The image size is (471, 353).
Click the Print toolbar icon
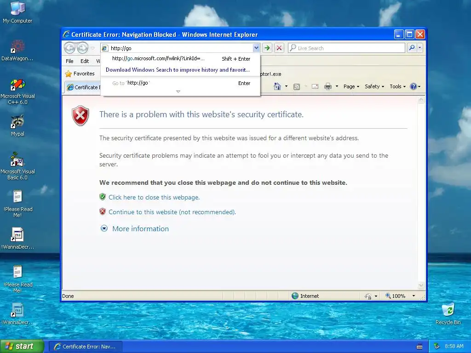click(x=327, y=86)
